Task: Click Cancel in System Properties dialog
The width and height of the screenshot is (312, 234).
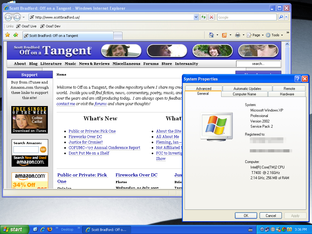Action: pyautogui.click(x=271, y=215)
